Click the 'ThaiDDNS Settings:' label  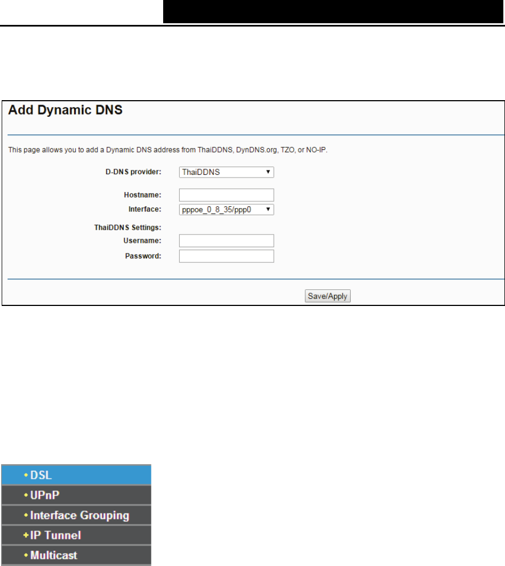(x=128, y=227)
